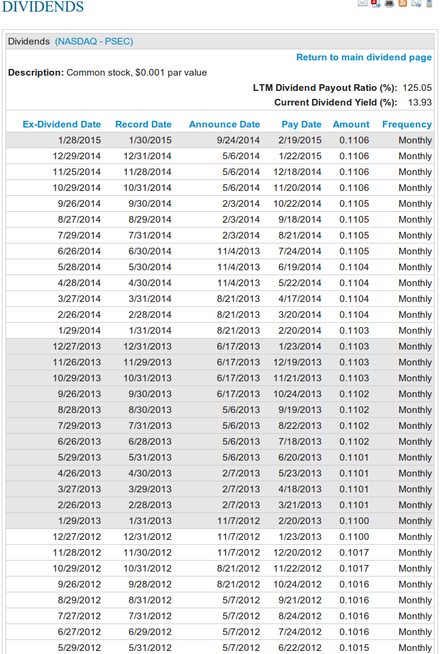
Task: Click the printer icon
Action: tap(389, 3)
